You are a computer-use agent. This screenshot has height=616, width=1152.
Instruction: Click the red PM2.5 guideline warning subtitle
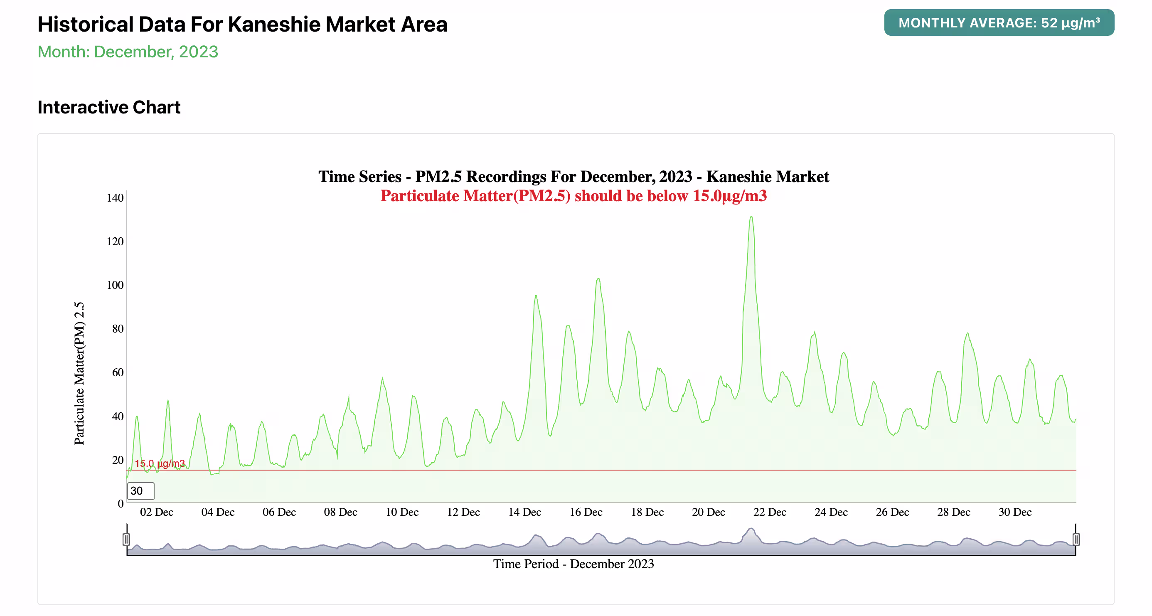tap(574, 196)
